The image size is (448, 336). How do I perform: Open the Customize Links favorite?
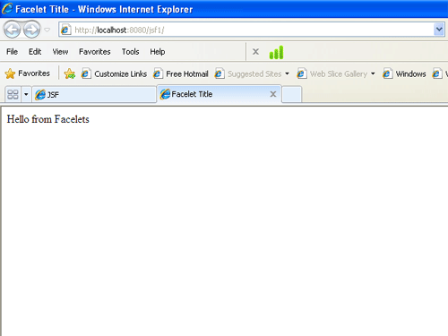click(120, 73)
